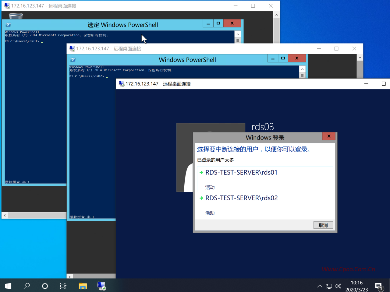
Task: Maximize the third remote desktop window
Action: [x=384, y=84]
